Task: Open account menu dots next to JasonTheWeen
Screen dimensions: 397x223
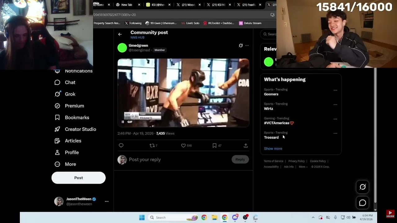Action: pos(107,201)
